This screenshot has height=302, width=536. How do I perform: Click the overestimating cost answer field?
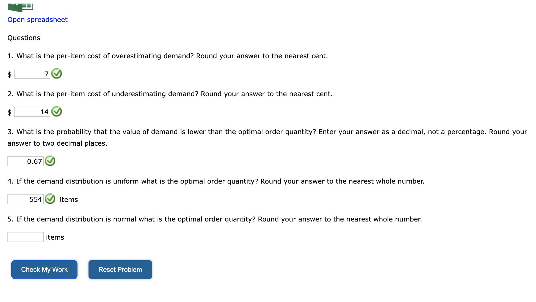click(32, 74)
